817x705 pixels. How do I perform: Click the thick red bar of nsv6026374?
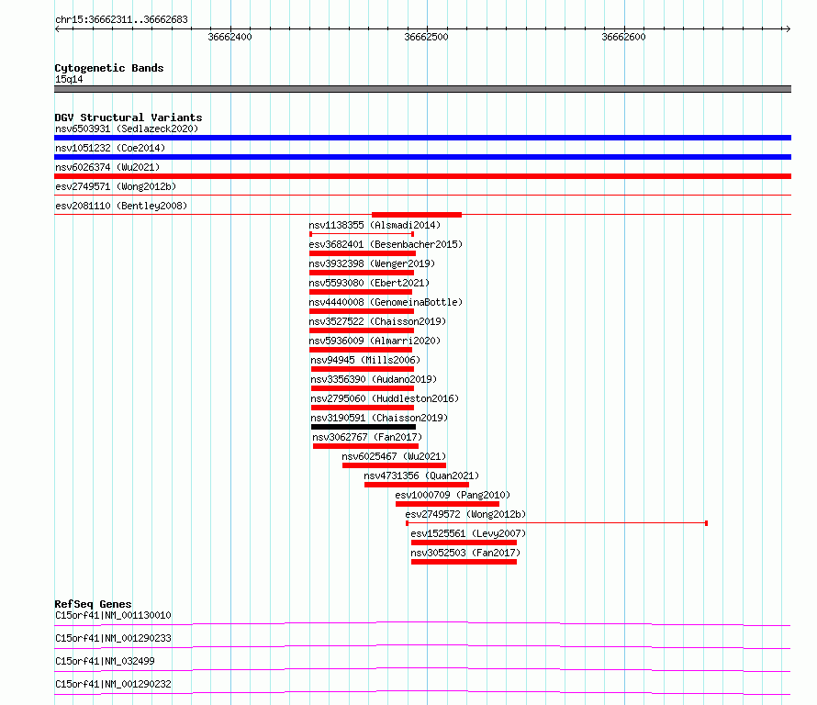(422, 176)
